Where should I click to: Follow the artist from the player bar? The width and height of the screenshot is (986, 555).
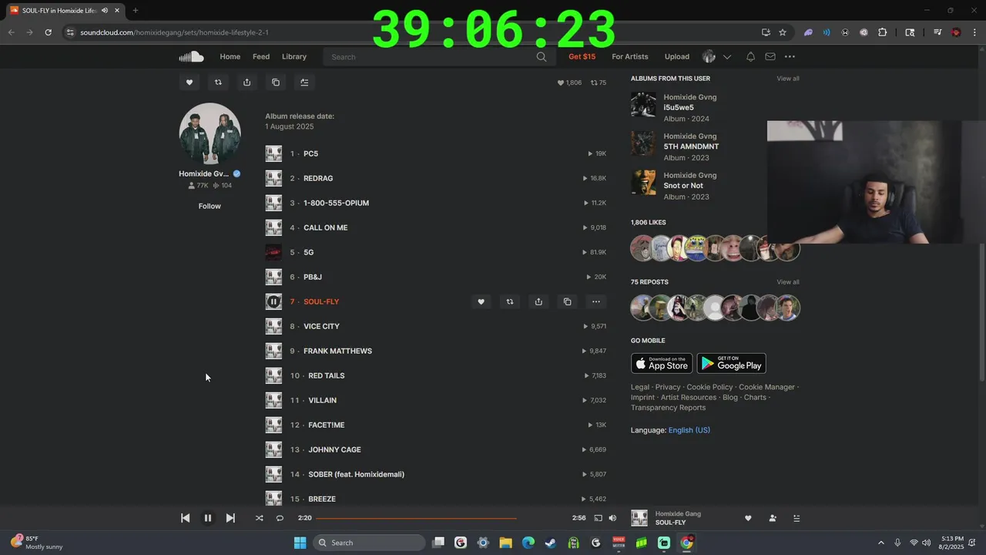click(773, 518)
